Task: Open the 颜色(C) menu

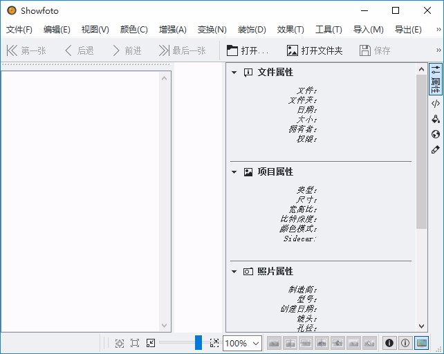Action: click(134, 30)
